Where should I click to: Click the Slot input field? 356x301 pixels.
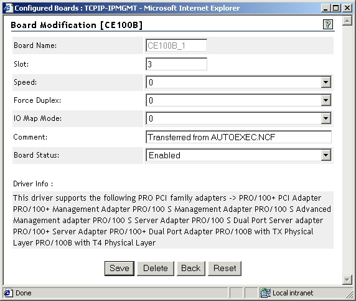pos(176,64)
